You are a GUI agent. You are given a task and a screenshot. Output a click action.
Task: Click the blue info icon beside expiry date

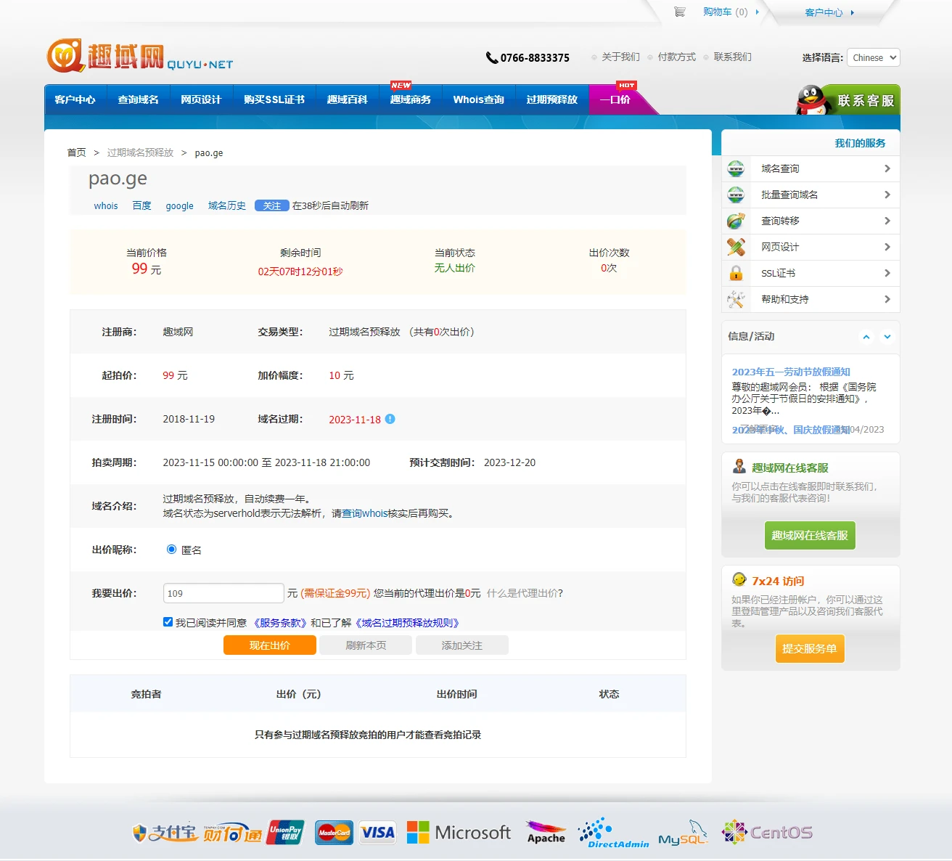390,419
